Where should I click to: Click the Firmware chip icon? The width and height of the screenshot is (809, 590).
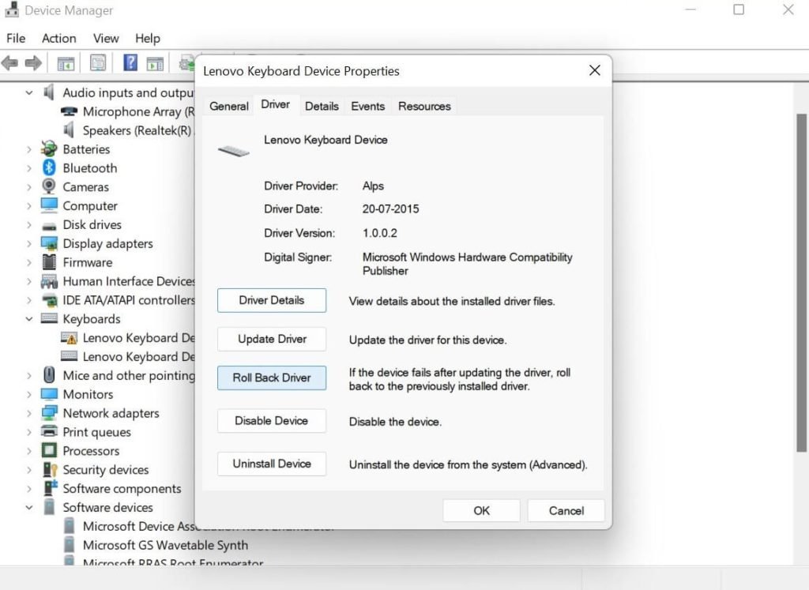49,262
